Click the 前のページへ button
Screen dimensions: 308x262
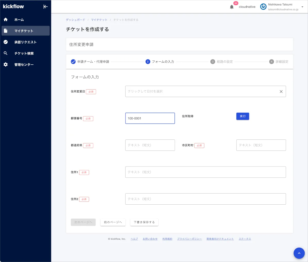113,222
